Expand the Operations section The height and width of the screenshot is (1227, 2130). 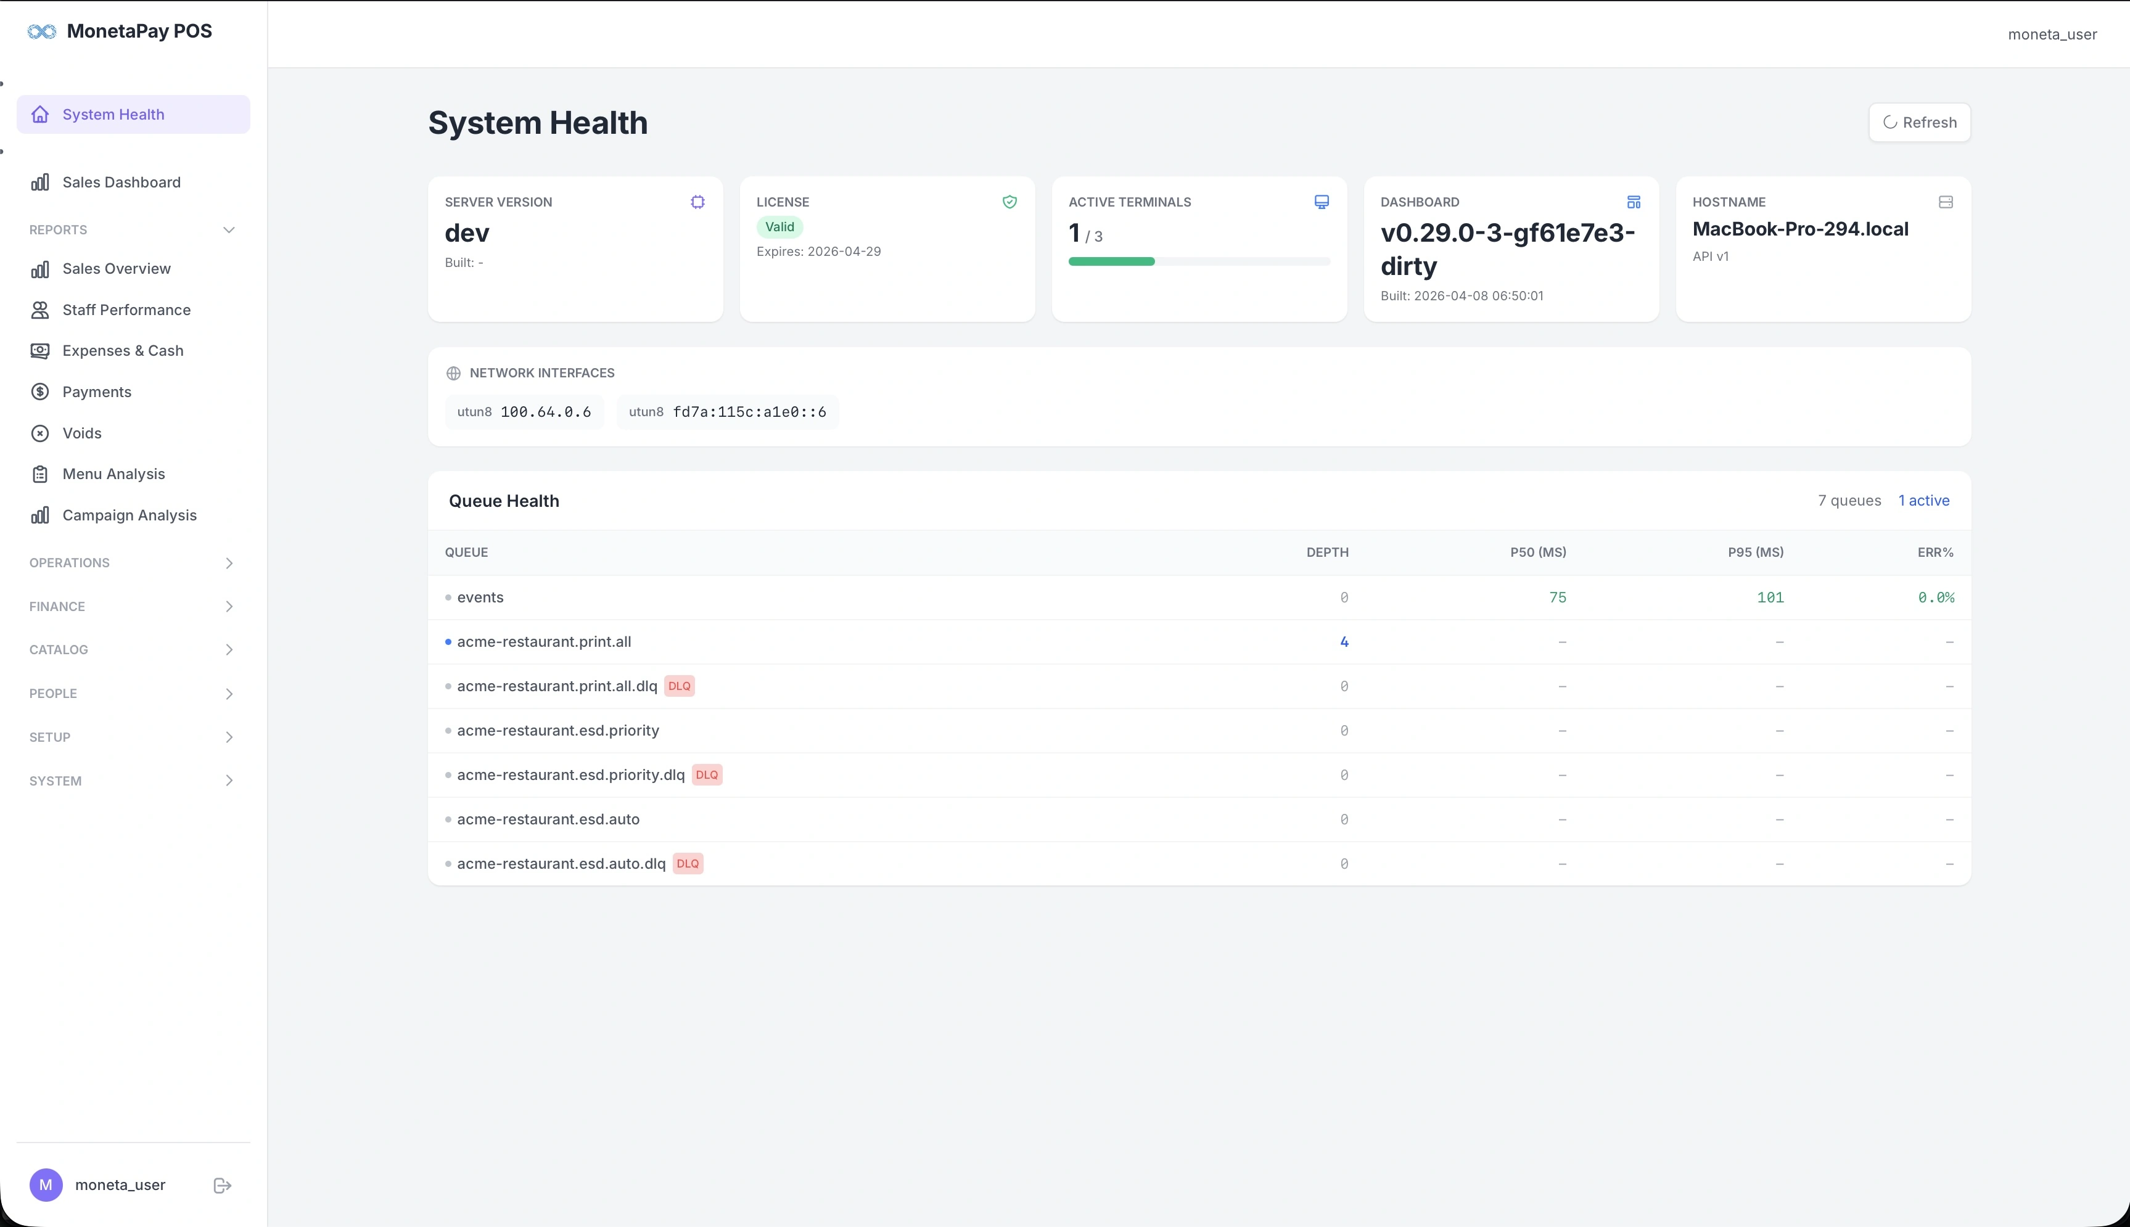tap(133, 563)
